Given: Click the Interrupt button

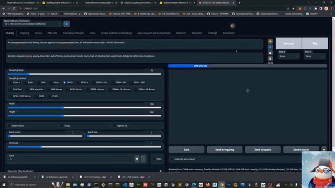Looking at the screenshot, I should point(288,43).
